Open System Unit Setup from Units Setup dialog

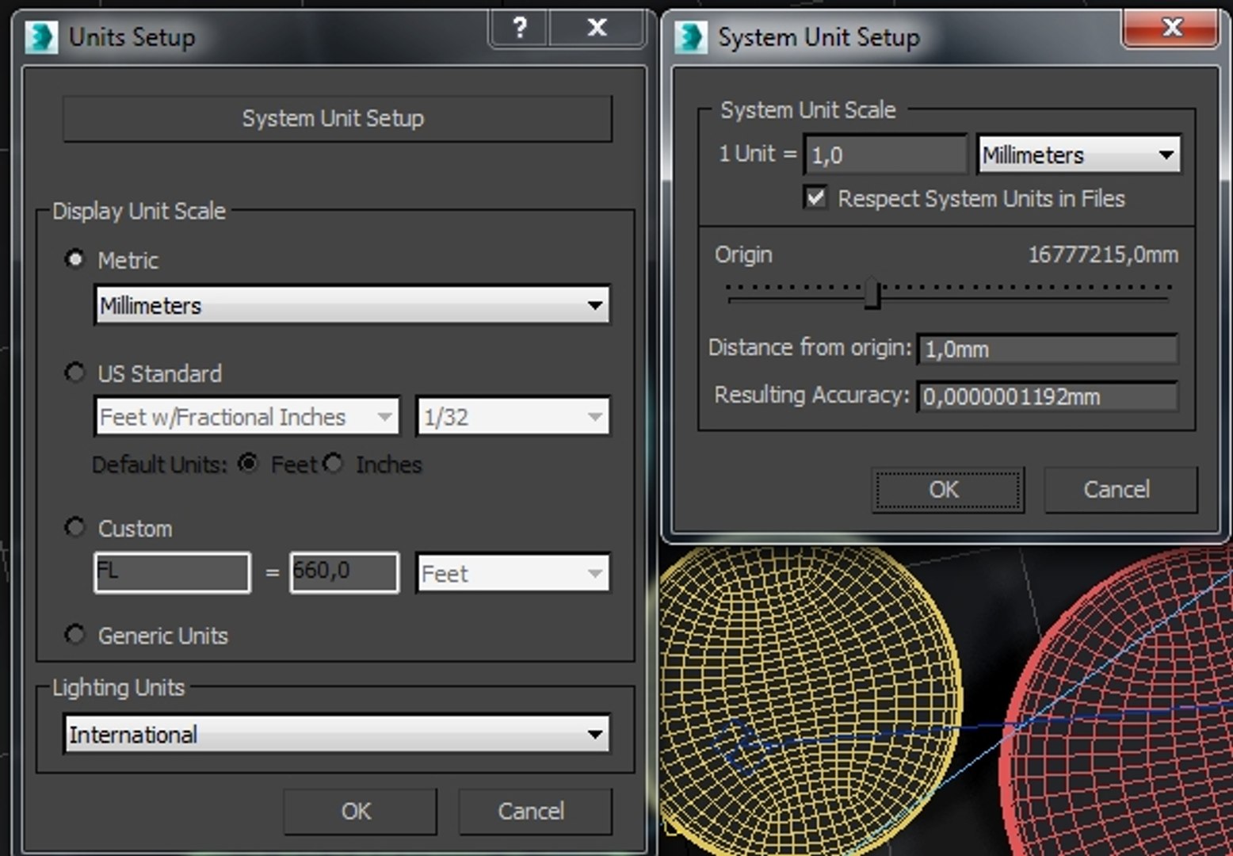[337, 119]
